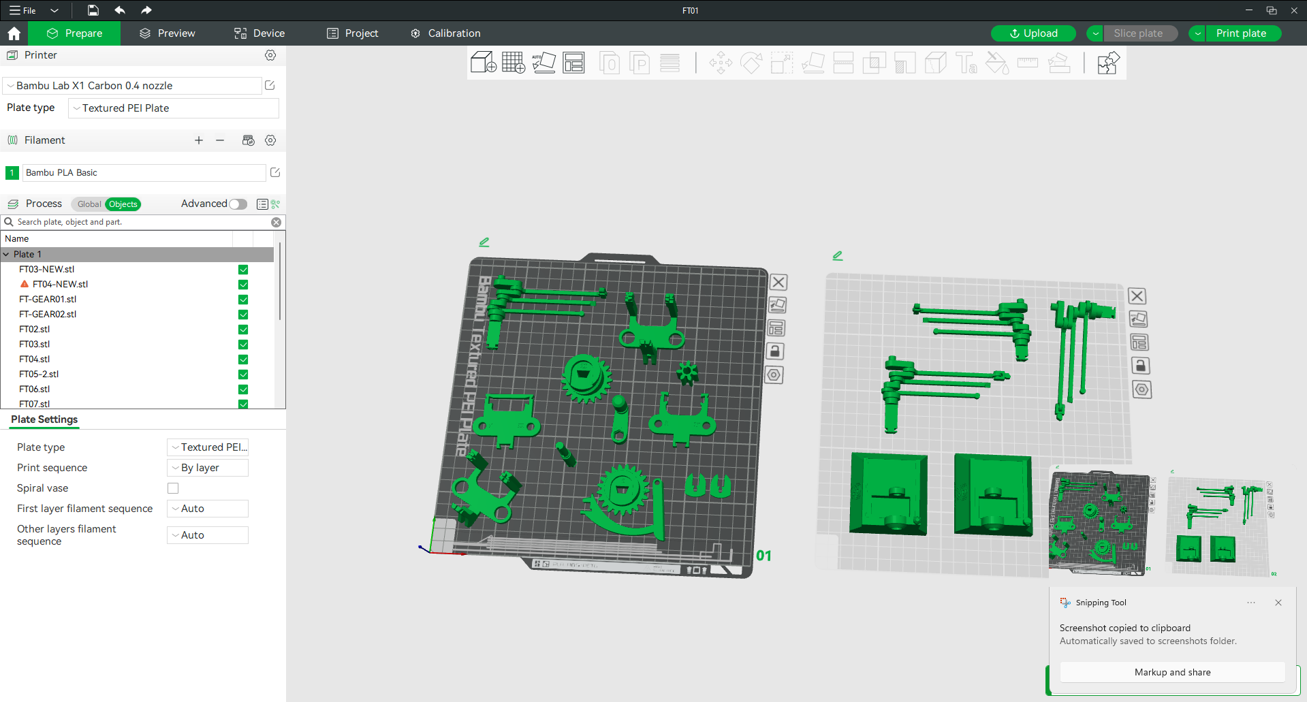Remove all objects from plate 01
The image size is (1307, 702).
[x=778, y=282]
